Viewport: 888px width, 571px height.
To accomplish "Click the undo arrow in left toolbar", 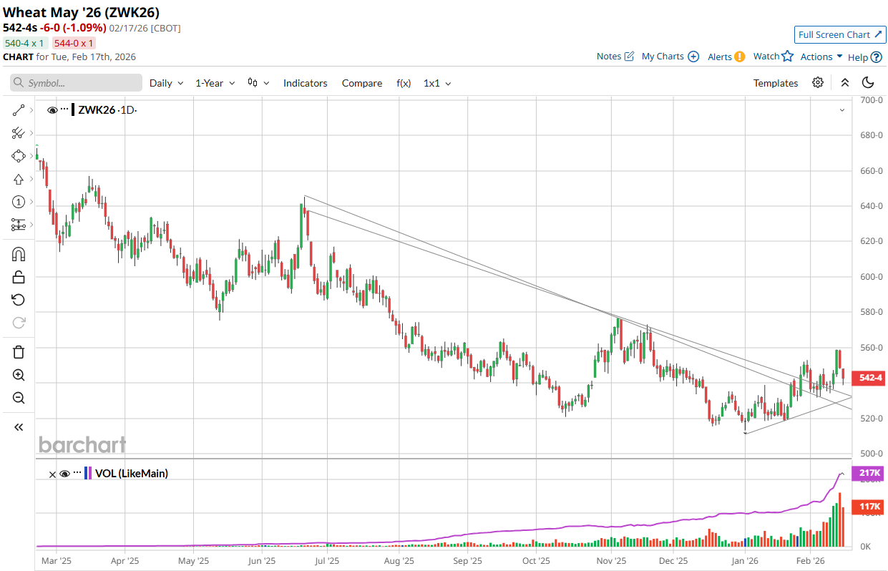I will (19, 300).
